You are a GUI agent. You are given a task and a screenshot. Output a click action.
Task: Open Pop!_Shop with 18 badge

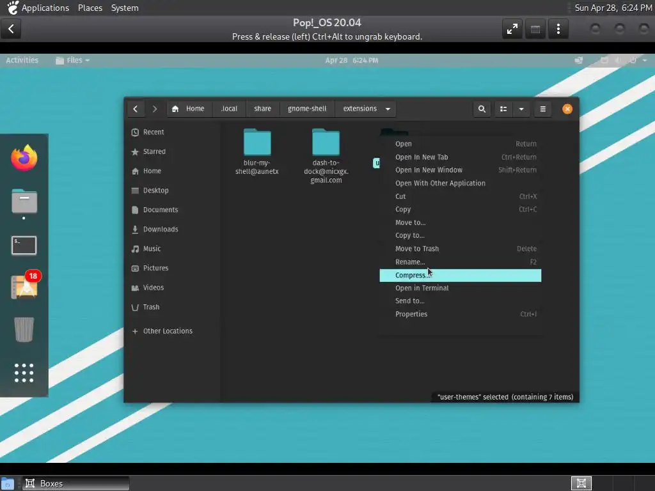pos(25,286)
